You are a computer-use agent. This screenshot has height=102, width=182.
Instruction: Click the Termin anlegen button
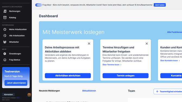coord(125,76)
